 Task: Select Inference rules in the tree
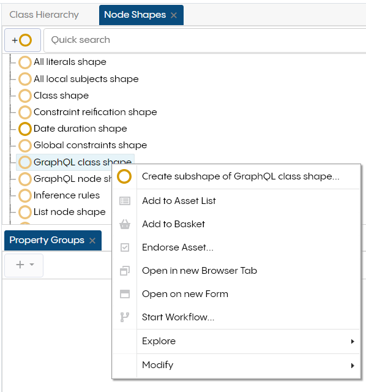(67, 195)
